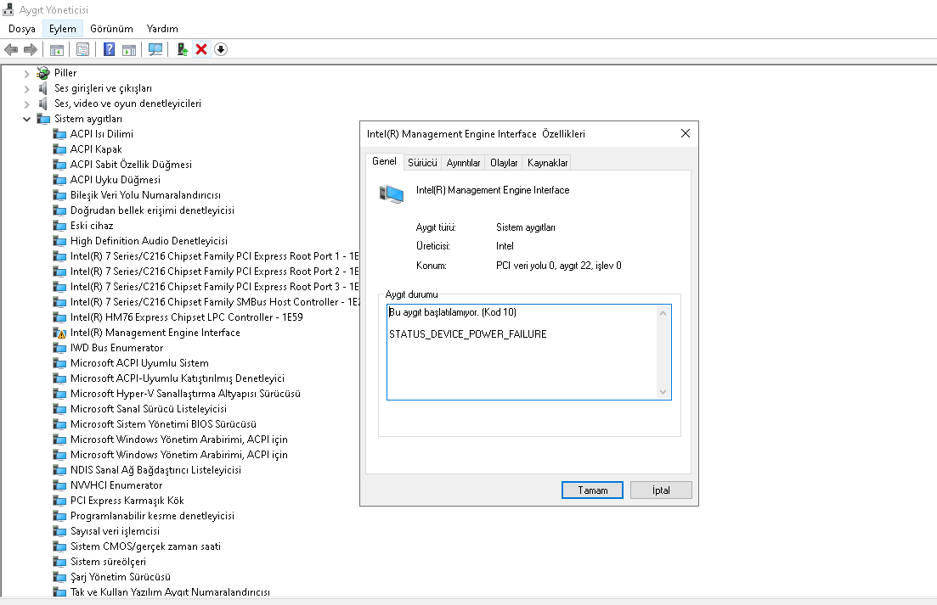This screenshot has width=937, height=605.
Task: Click the icon beside High Definition Audio Denetleyicisi
Action: coord(59,241)
